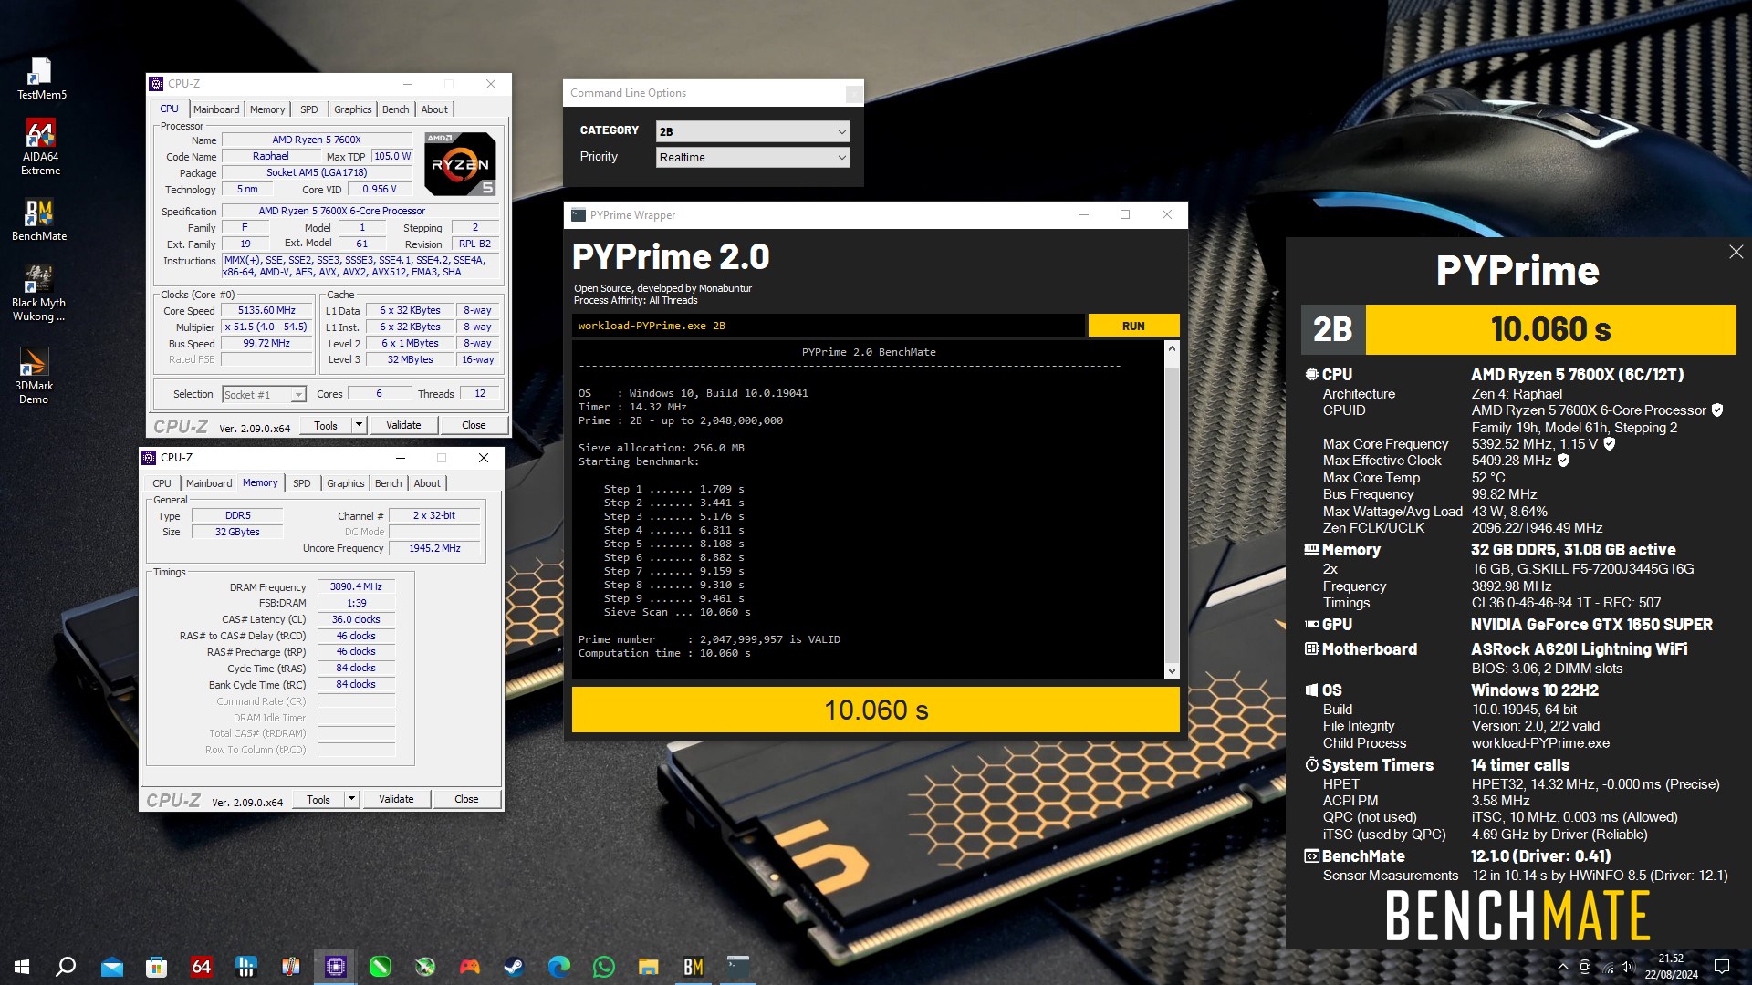Open the blue bar-chart app in taskbar
Image resolution: width=1752 pixels, height=985 pixels.
246,967
